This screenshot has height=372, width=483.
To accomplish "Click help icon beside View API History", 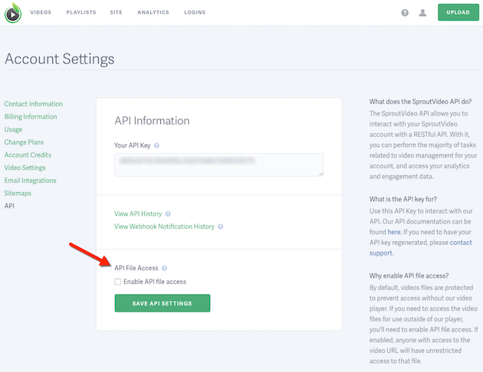I will (x=168, y=214).
